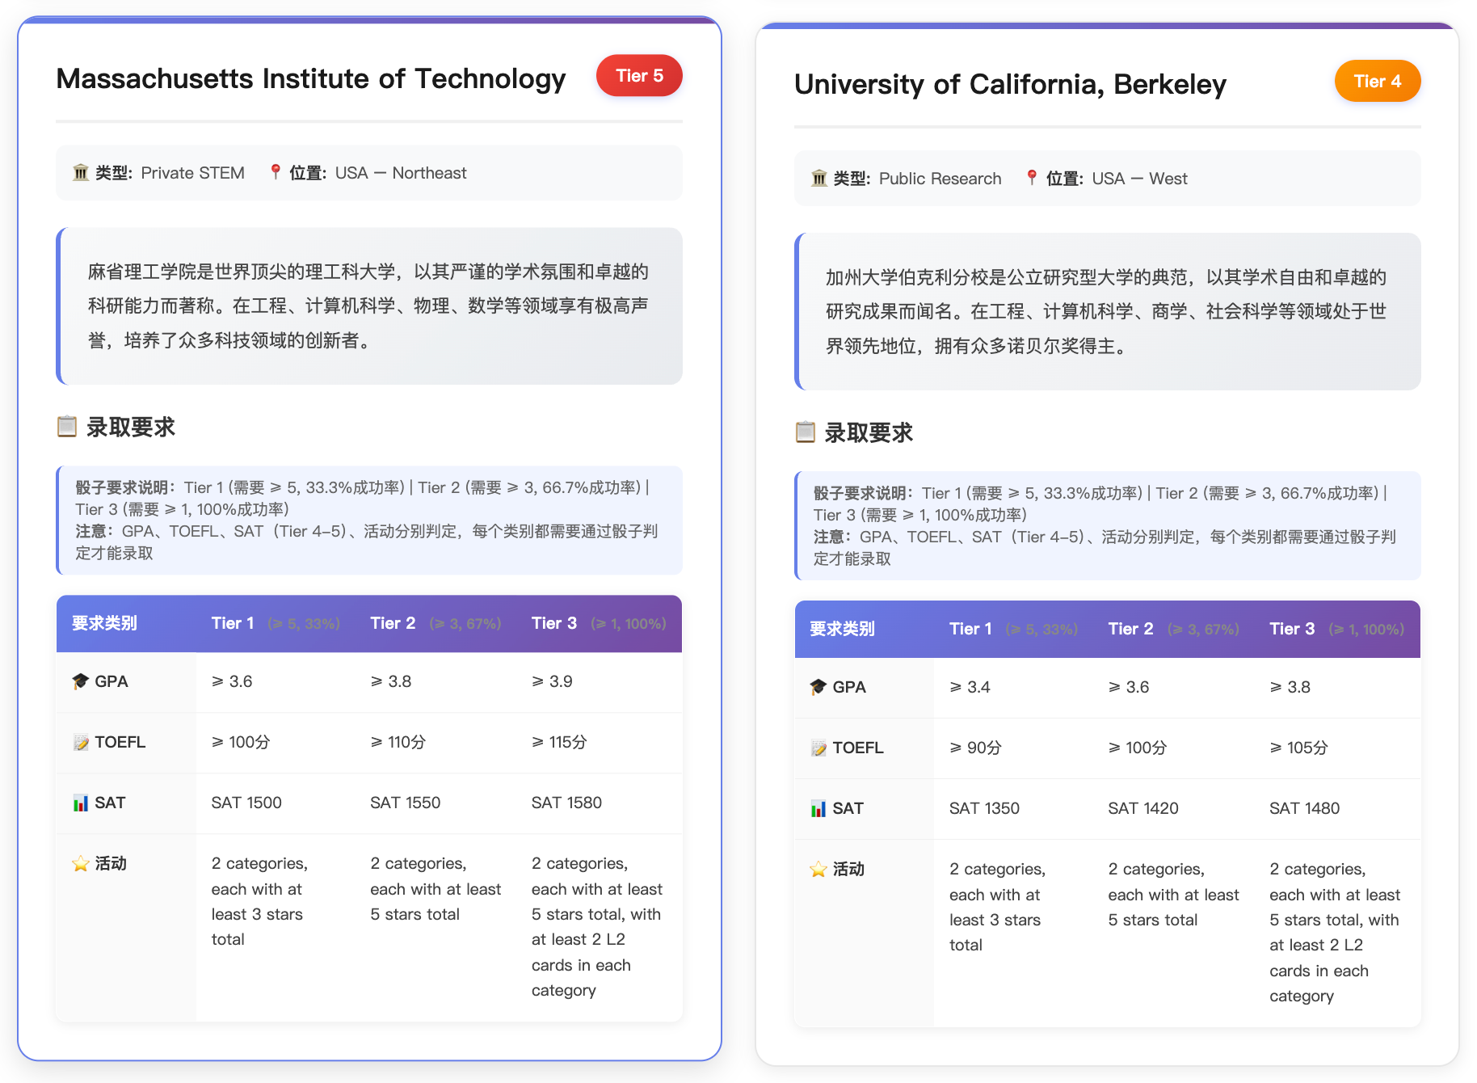
Task: Click the ⭐ star icon beside 活动 for Berkeley
Action: (x=817, y=869)
